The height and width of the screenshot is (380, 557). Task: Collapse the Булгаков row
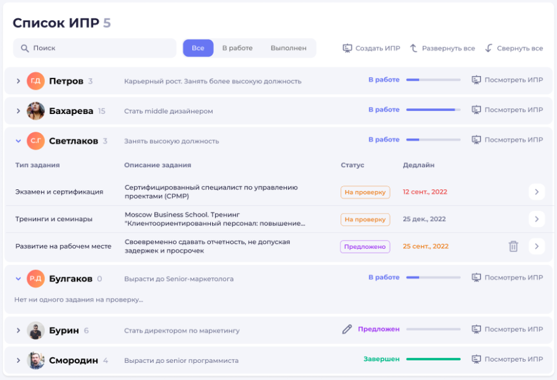[x=18, y=279]
